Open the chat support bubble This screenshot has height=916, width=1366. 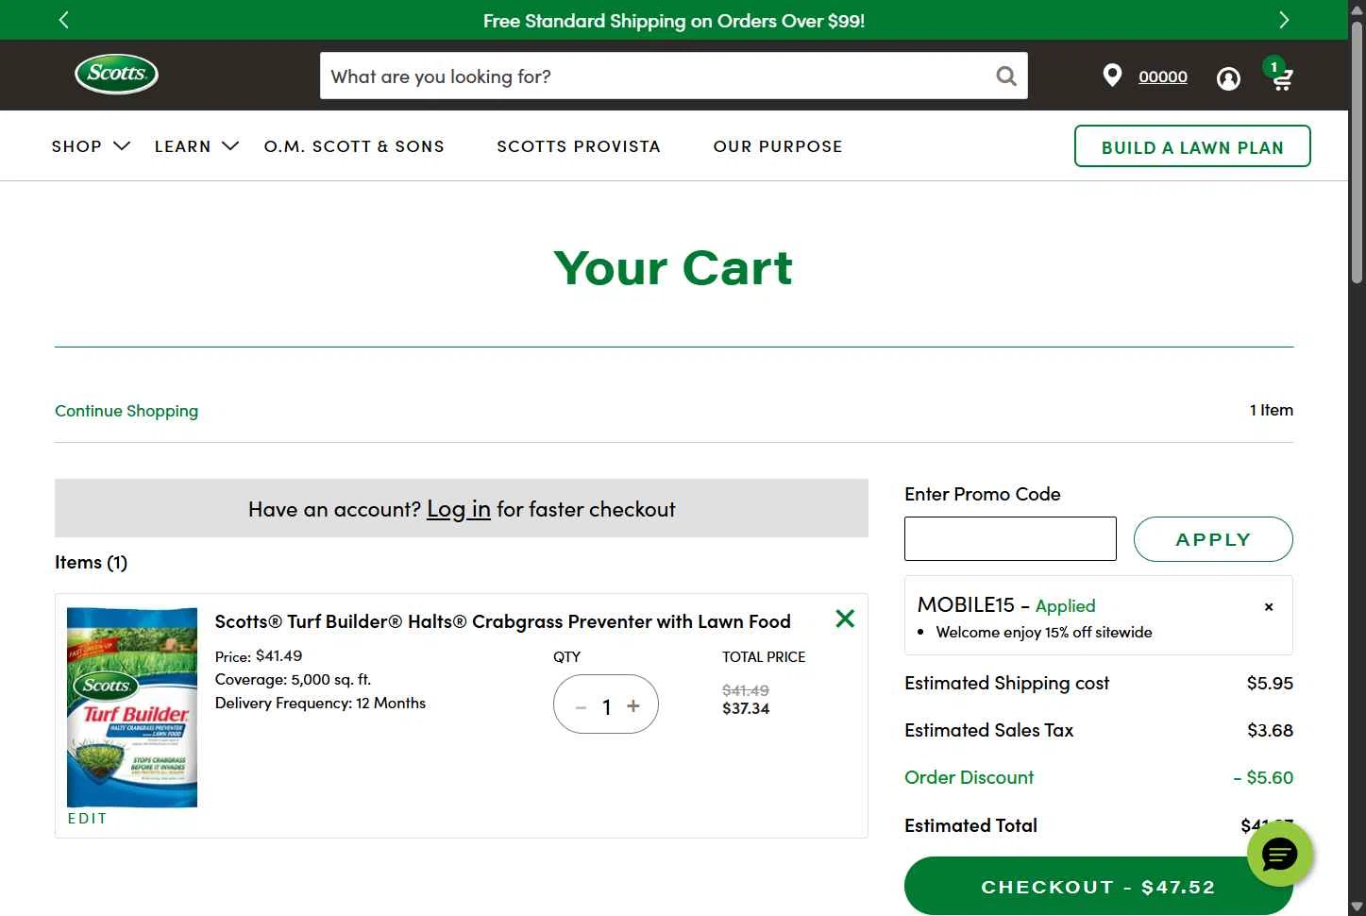(1280, 855)
